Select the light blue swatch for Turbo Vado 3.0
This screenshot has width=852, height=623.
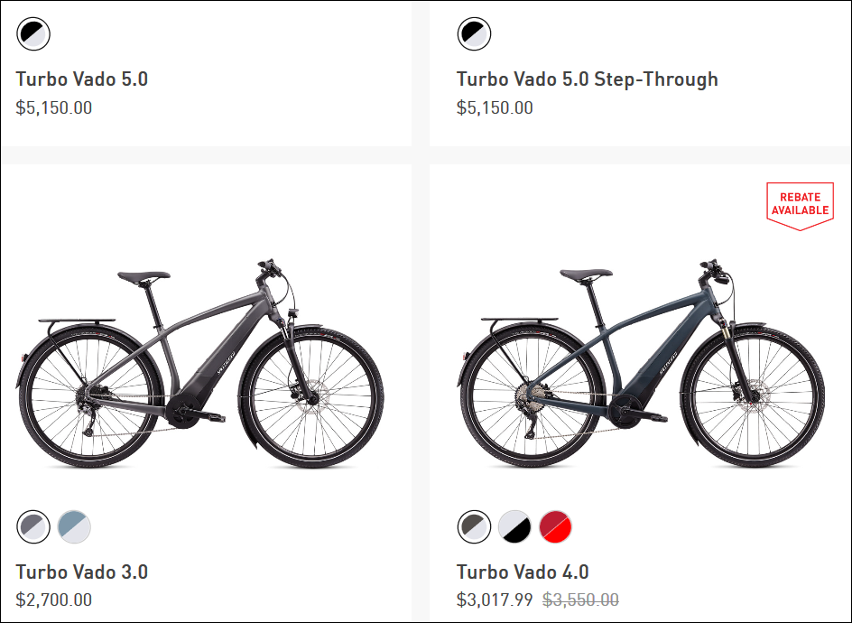pos(74,525)
